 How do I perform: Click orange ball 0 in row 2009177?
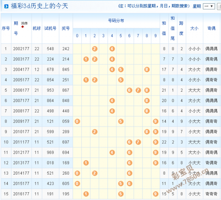click(77, 122)
